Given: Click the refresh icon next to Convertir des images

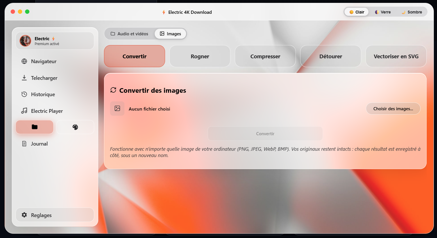Looking at the screenshot, I should (x=113, y=90).
